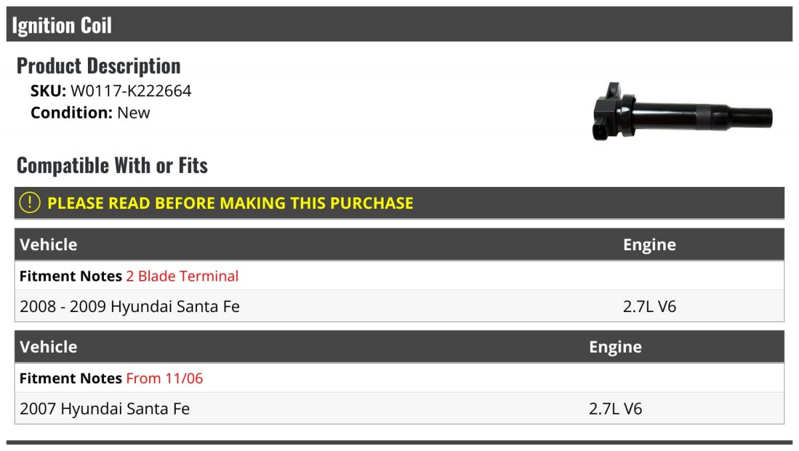Click the 2.7L V6 engine for 2007 Santa Fe
Viewport: 799px width, 451px height.
tap(615, 408)
